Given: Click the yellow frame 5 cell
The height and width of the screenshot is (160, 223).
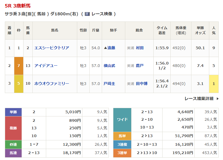Looking at the screenshot, I should [x=19, y=84].
